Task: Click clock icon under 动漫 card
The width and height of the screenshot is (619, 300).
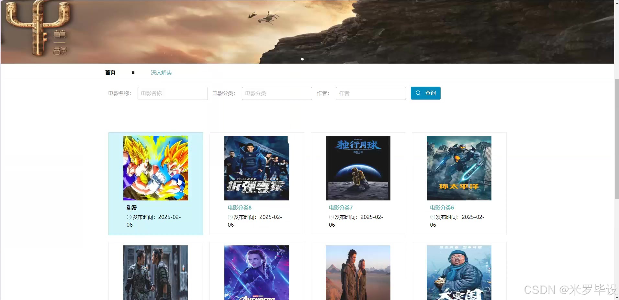Action: (129, 217)
